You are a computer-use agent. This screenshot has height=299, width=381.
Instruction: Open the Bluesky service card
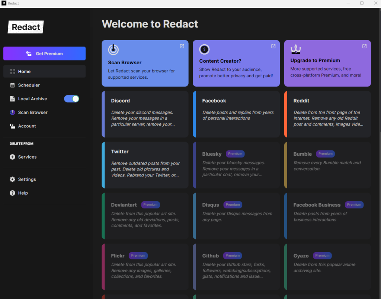(236, 165)
